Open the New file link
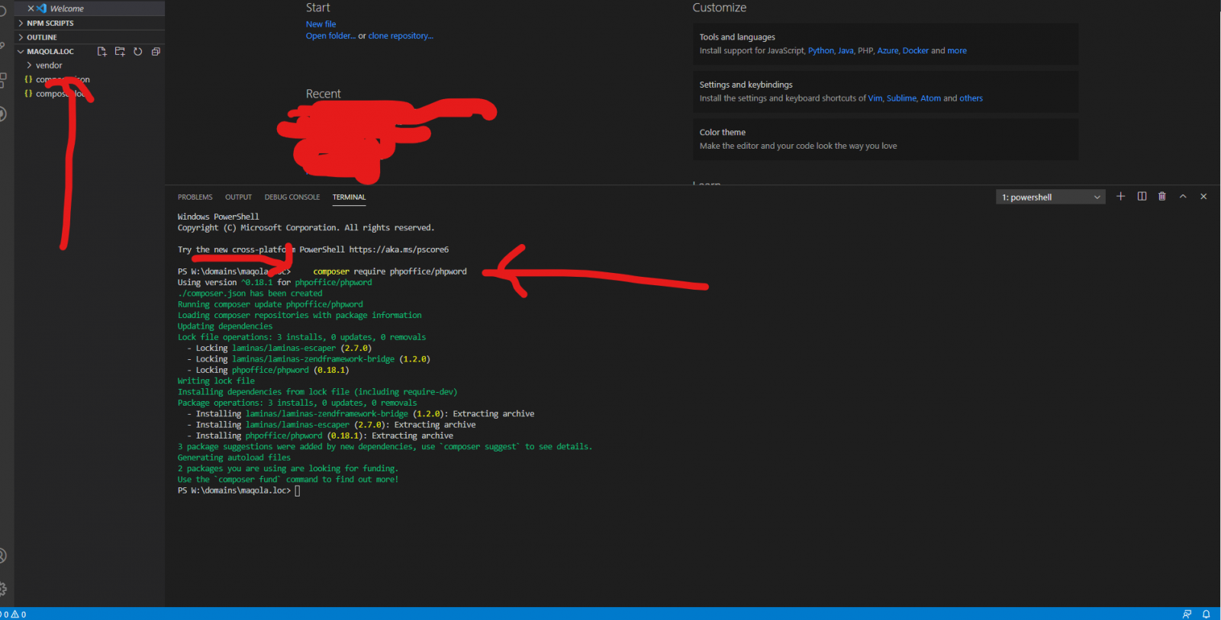Image resolution: width=1221 pixels, height=620 pixels. tap(321, 24)
